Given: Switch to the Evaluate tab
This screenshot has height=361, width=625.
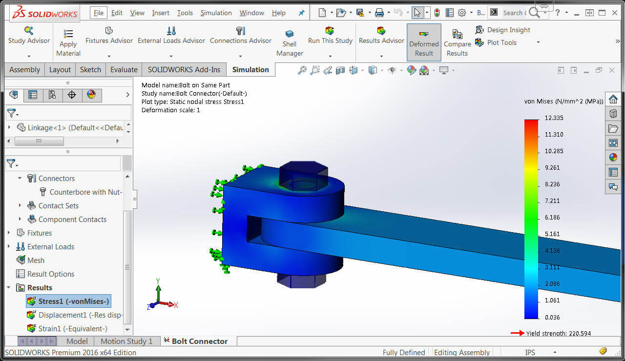Looking at the screenshot, I should coord(124,70).
